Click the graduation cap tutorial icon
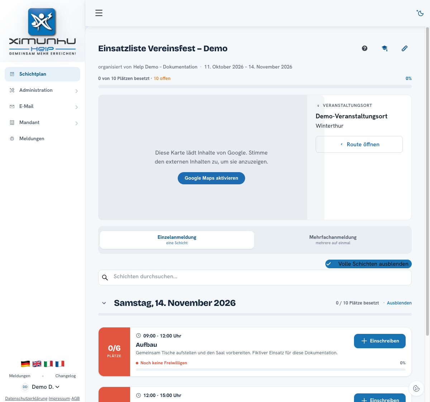Image resolution: width=430 pixels, height=402 pixels. tap(384, 48)
